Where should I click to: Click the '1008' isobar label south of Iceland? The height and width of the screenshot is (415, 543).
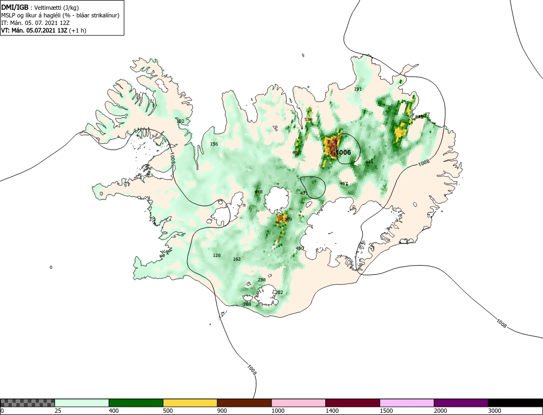tap(252, 369)
